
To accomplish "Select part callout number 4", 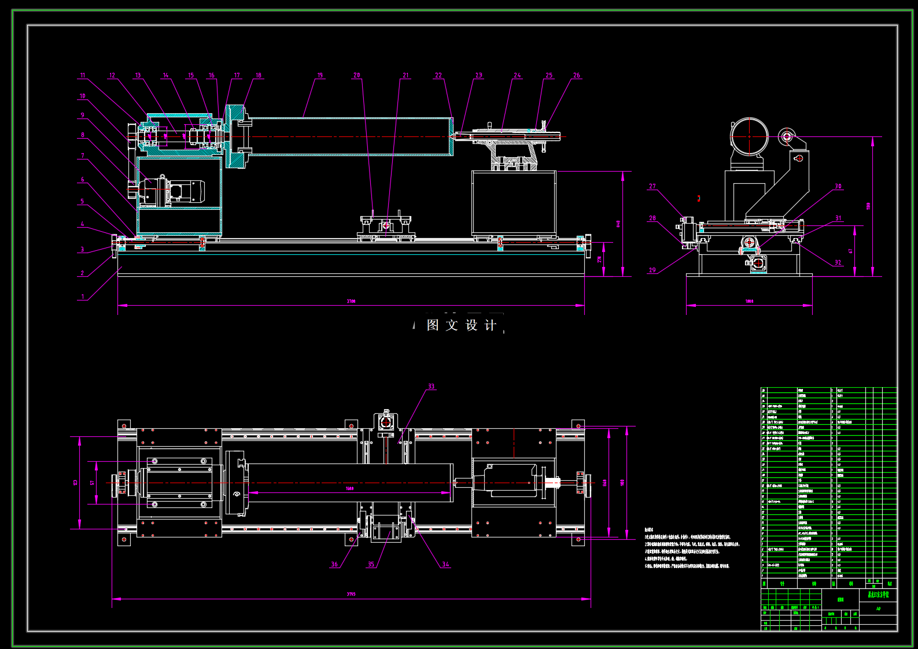I will [82, 224].
